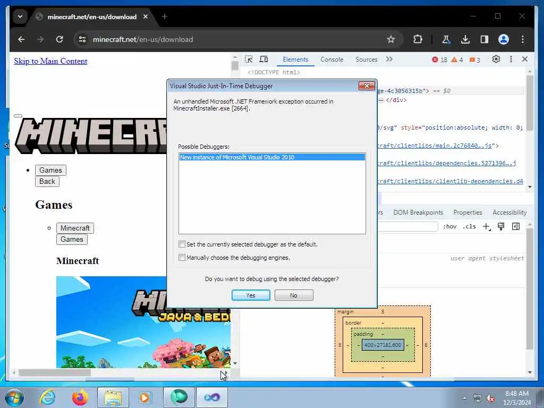Close the DevTools panel

525,59
